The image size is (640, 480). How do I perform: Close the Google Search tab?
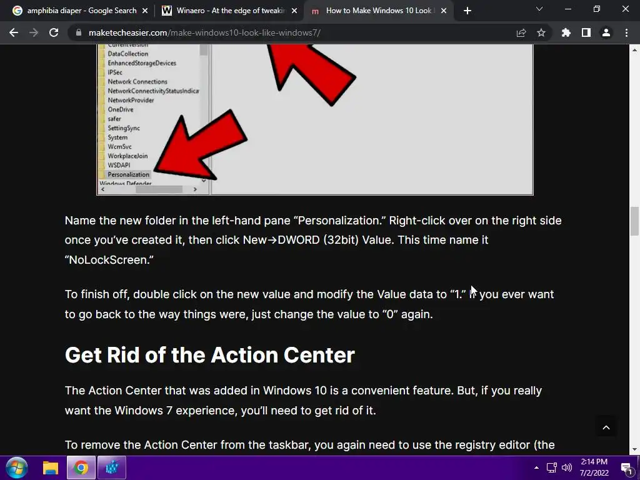[x=145, y=11]
